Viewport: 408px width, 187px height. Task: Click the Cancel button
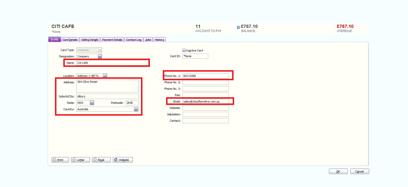(360, 172)
